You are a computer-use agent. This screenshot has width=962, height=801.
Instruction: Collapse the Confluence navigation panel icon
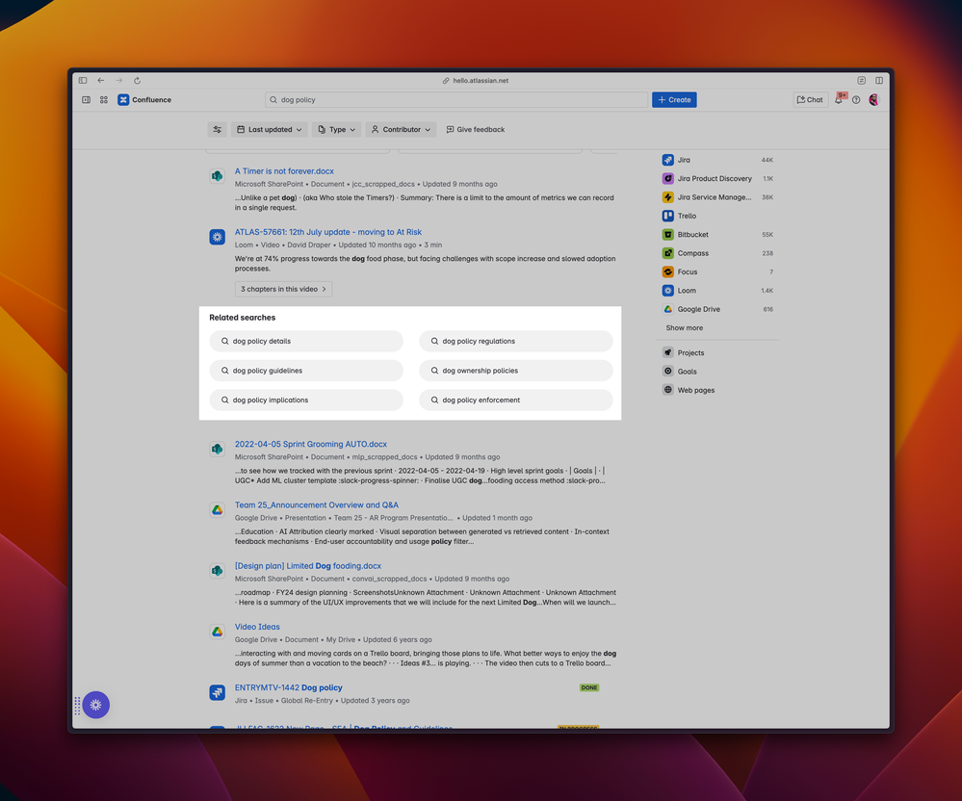pos(87,99)
